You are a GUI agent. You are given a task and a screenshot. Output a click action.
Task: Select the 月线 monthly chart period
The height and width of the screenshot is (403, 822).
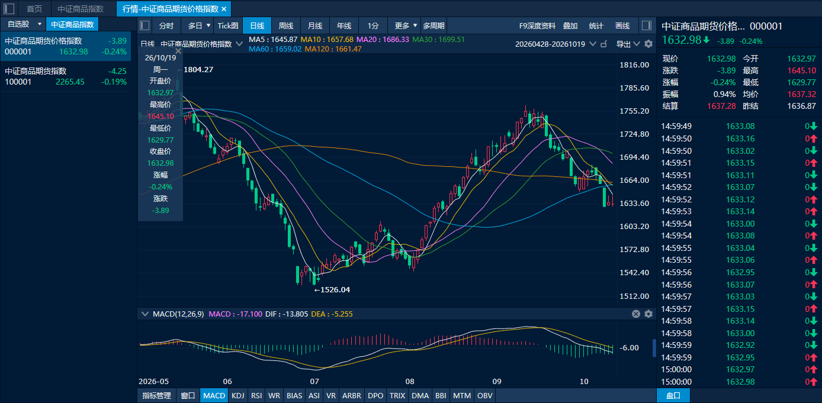click(315, 25)
